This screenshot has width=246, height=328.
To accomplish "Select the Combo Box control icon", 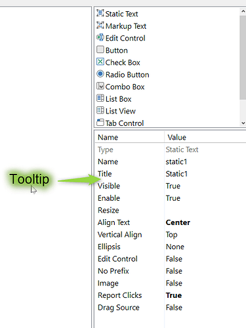I will (100, 86).
